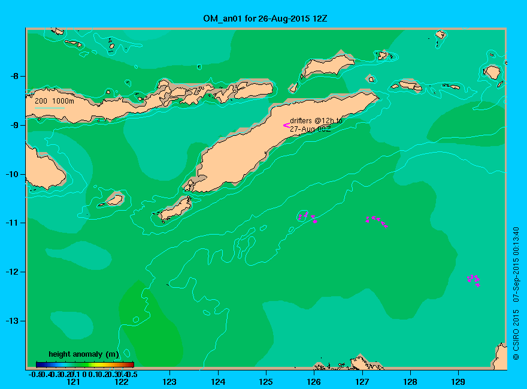The width and height of the screenshot is (527, 389).
Task: Click the drifter cluster near longitude 127
Action: click(377, 221)
